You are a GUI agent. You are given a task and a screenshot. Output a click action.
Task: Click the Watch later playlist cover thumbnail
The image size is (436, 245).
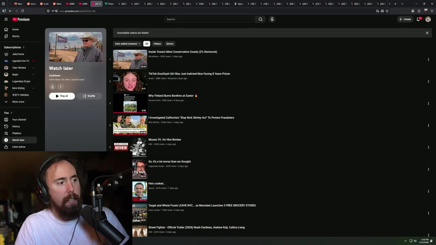click(75, 47)
